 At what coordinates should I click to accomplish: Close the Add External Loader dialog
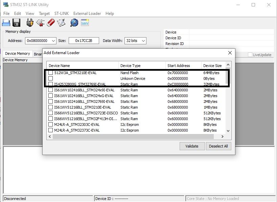[x=230, y=53]
